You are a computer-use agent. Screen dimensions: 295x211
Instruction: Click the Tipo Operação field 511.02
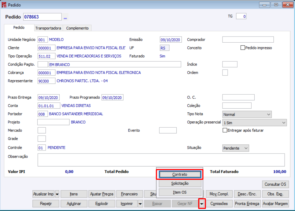46,56
